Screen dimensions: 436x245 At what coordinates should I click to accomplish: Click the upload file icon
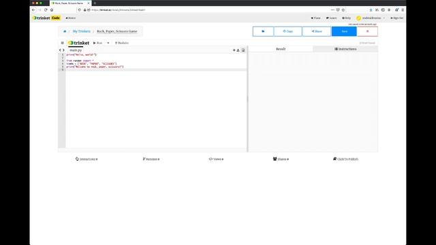point(238,50)
